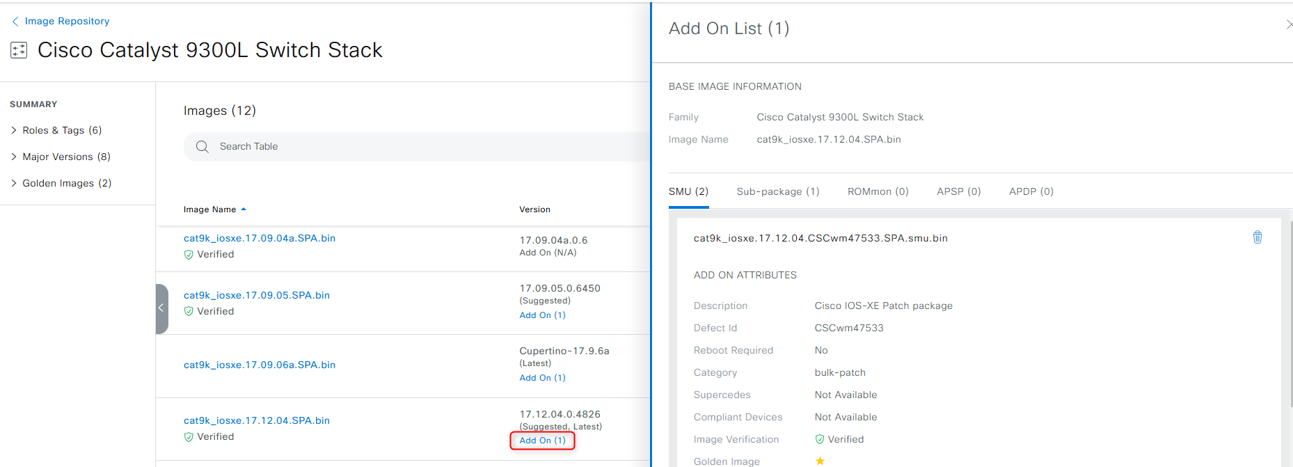Return to Image Repository via breadcrumb link
The image size is (1293, 467).
pos(67,22)
